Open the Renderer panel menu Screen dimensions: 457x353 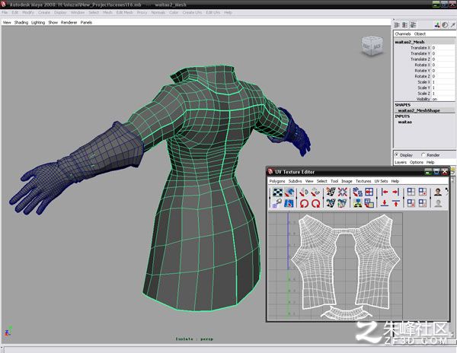69,22
